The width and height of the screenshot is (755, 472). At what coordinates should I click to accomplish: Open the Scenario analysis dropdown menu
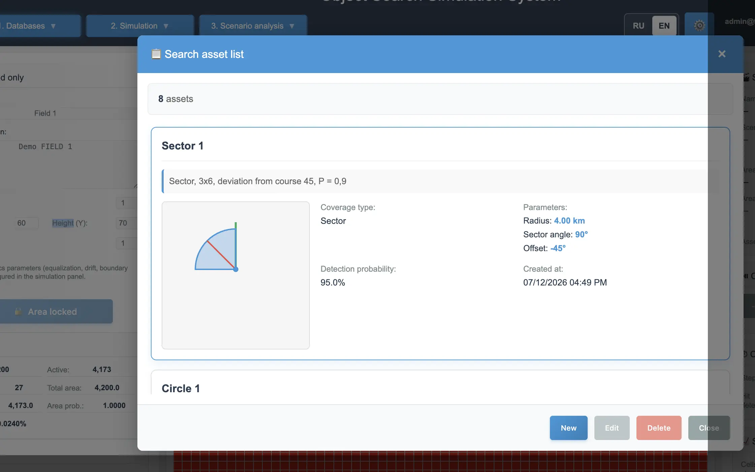point(253,26)
